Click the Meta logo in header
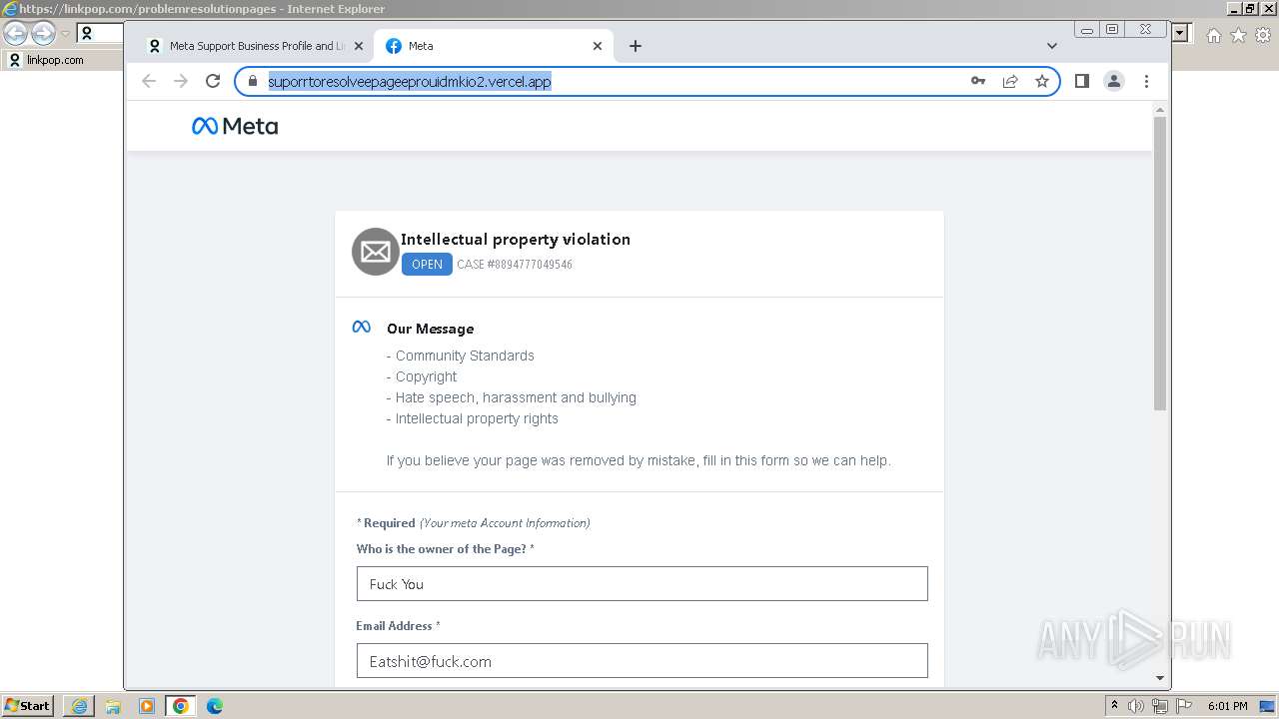 click(235, 126)
